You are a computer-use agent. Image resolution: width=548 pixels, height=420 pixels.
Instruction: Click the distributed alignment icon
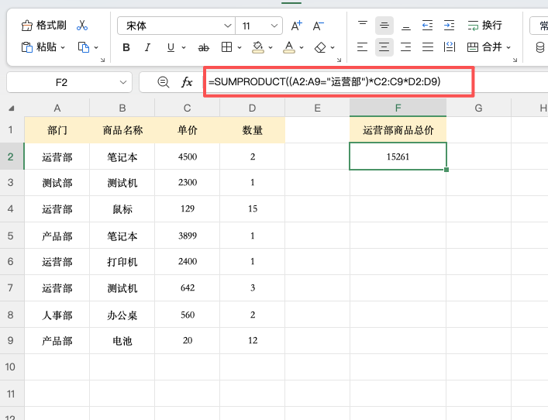[x=449, y=46]
